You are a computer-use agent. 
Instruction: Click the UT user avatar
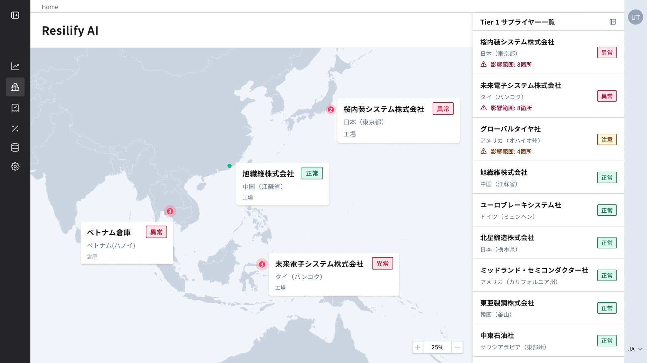pyautogui.click(x=635, y=17)
